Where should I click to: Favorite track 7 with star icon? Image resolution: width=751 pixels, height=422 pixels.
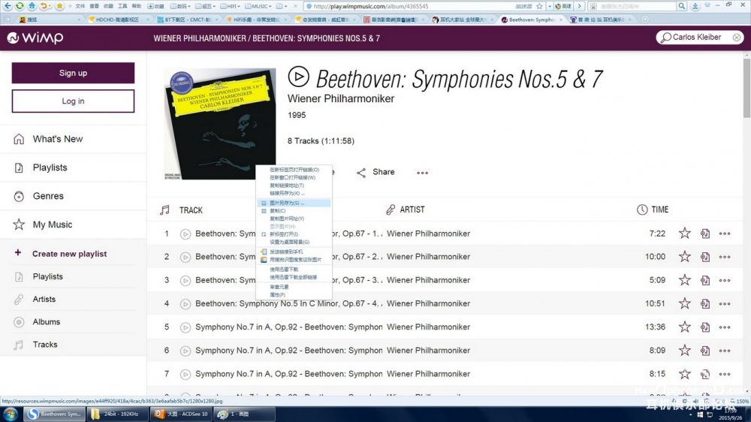pos(684,374)
